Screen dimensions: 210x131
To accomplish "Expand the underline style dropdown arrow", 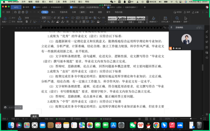I will coord(37,22).
